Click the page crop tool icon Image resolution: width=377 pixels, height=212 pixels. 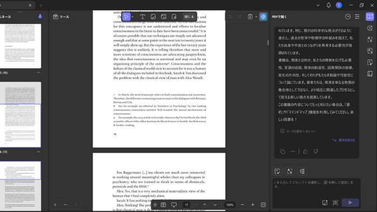[174, 17]
